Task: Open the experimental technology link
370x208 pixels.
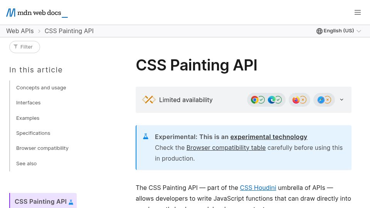Action: point(269,137)
